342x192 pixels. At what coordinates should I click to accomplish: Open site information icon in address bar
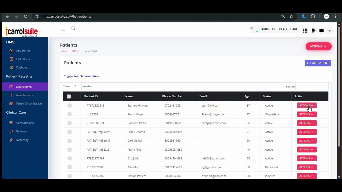click(x=36, y=16)
